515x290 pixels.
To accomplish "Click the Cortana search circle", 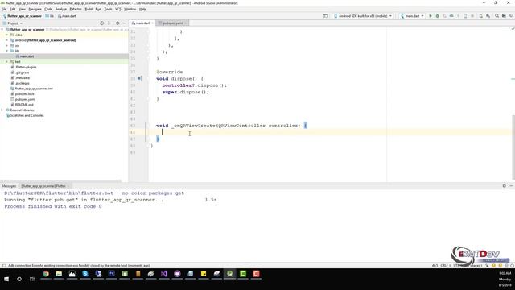I will [19, 279].
